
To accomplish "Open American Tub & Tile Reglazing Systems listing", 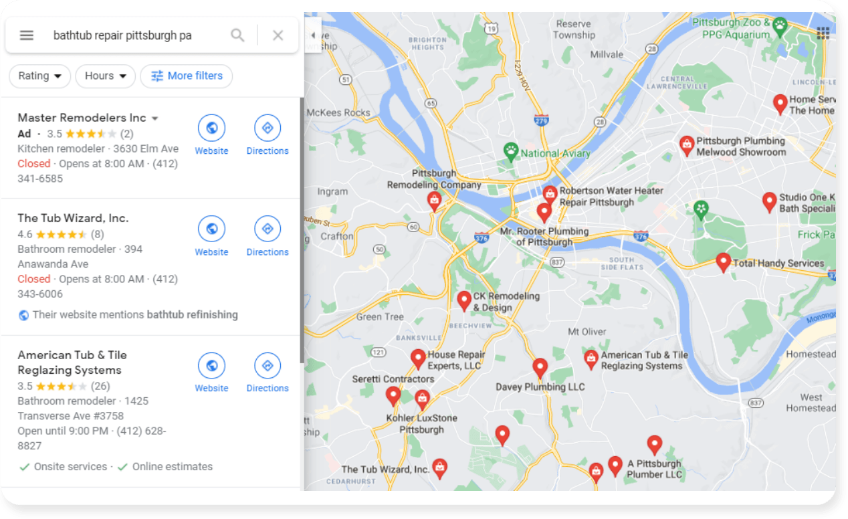I will (x=72, y=362).
